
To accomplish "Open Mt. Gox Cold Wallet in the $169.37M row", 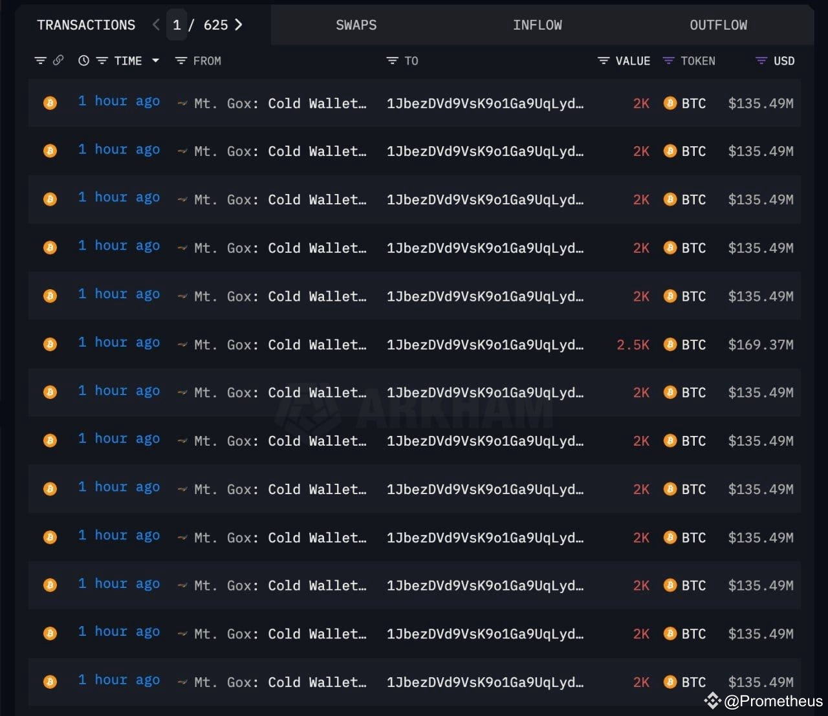I will click(x=280, y=345).
